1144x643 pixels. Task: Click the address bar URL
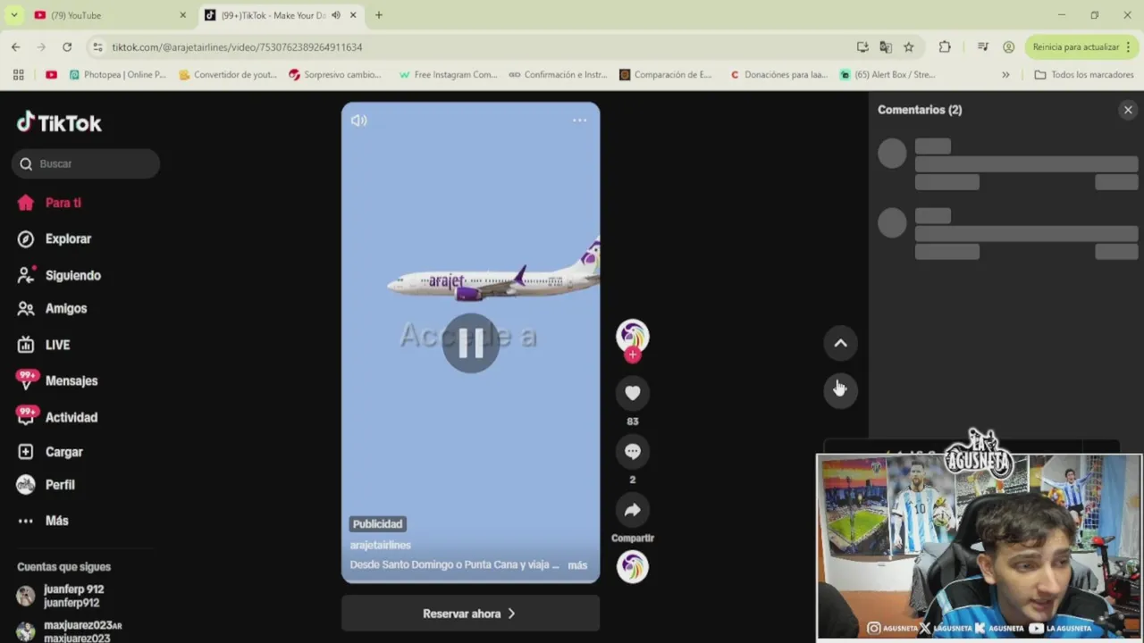(237, 47)
